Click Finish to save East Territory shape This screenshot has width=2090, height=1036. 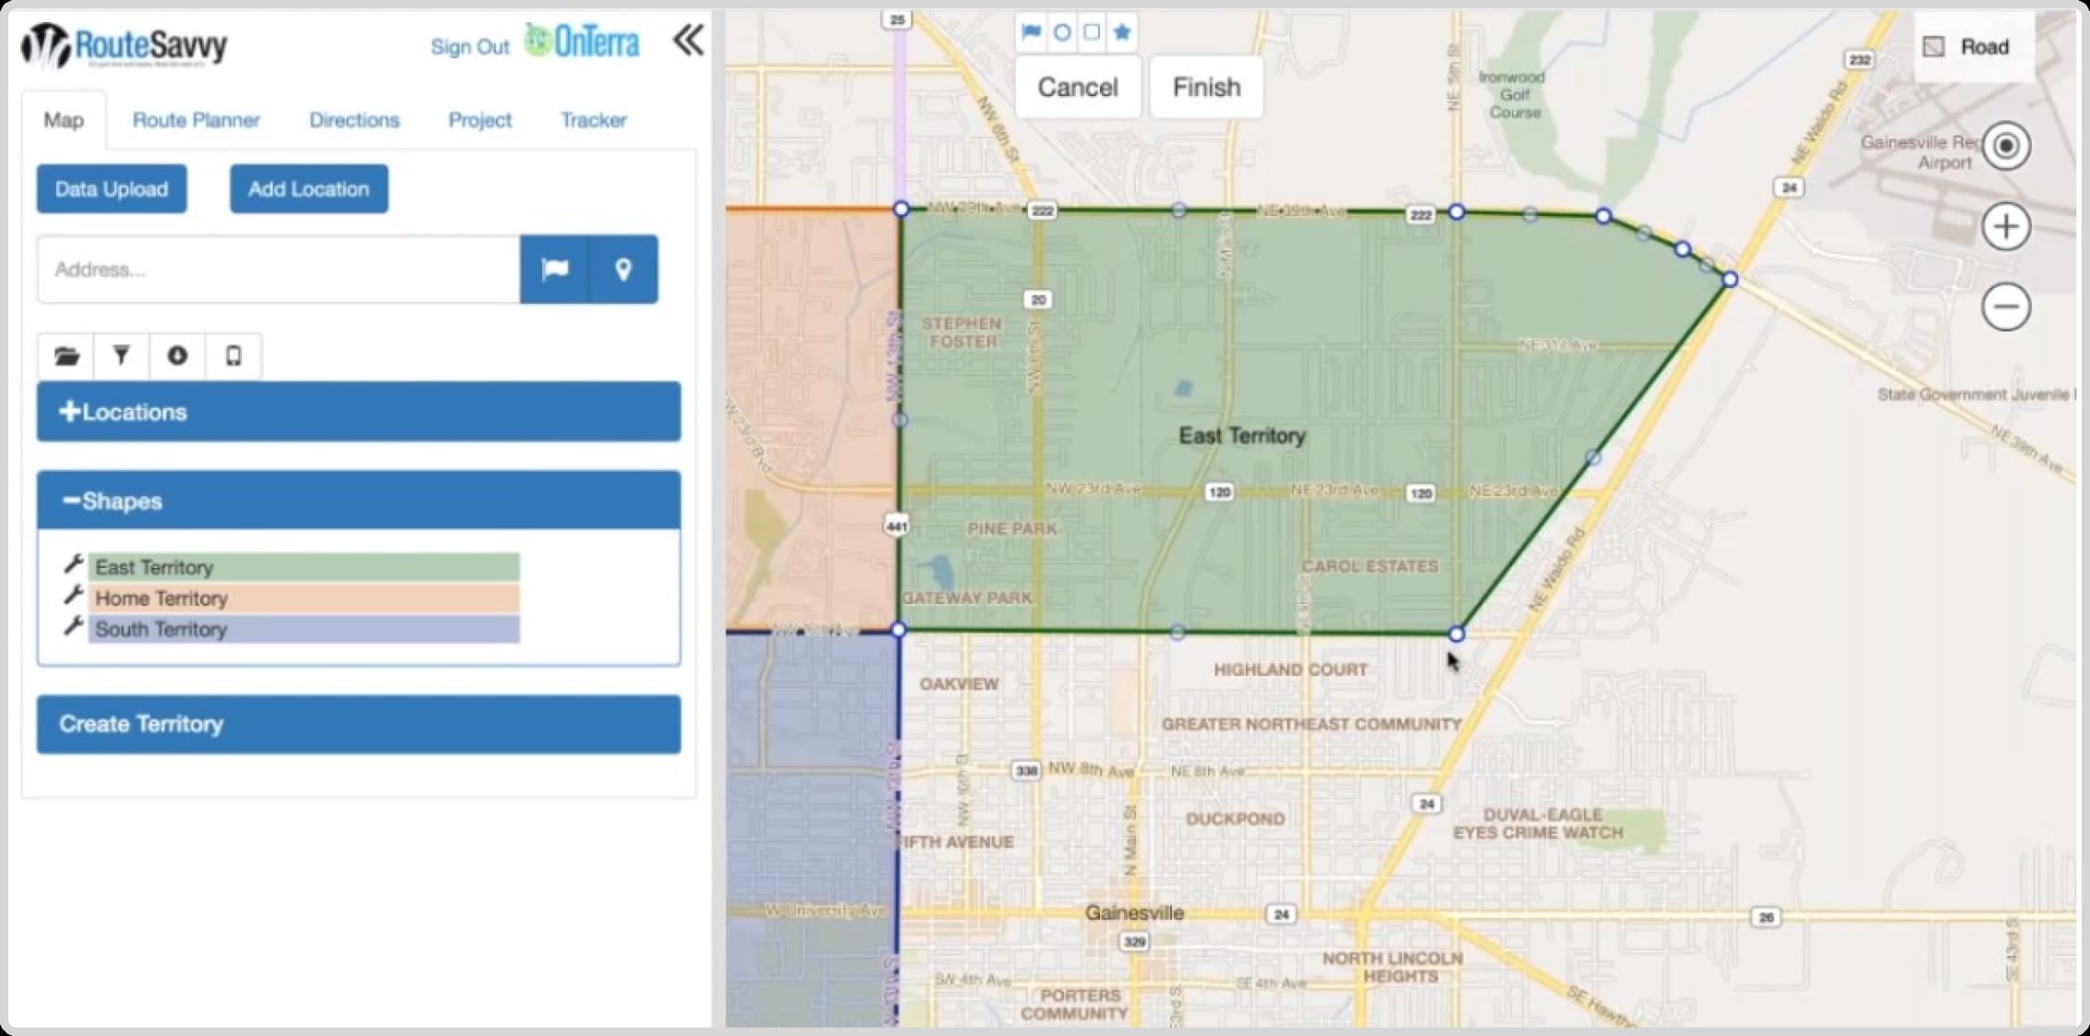(x=1206, y=85)
